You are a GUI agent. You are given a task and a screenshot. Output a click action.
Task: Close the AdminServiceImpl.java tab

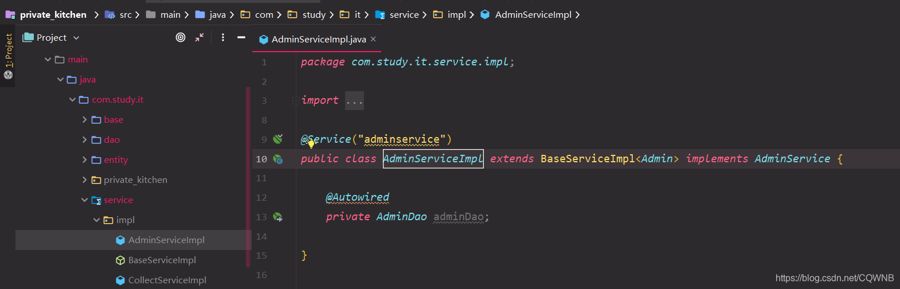coord(373,39)
